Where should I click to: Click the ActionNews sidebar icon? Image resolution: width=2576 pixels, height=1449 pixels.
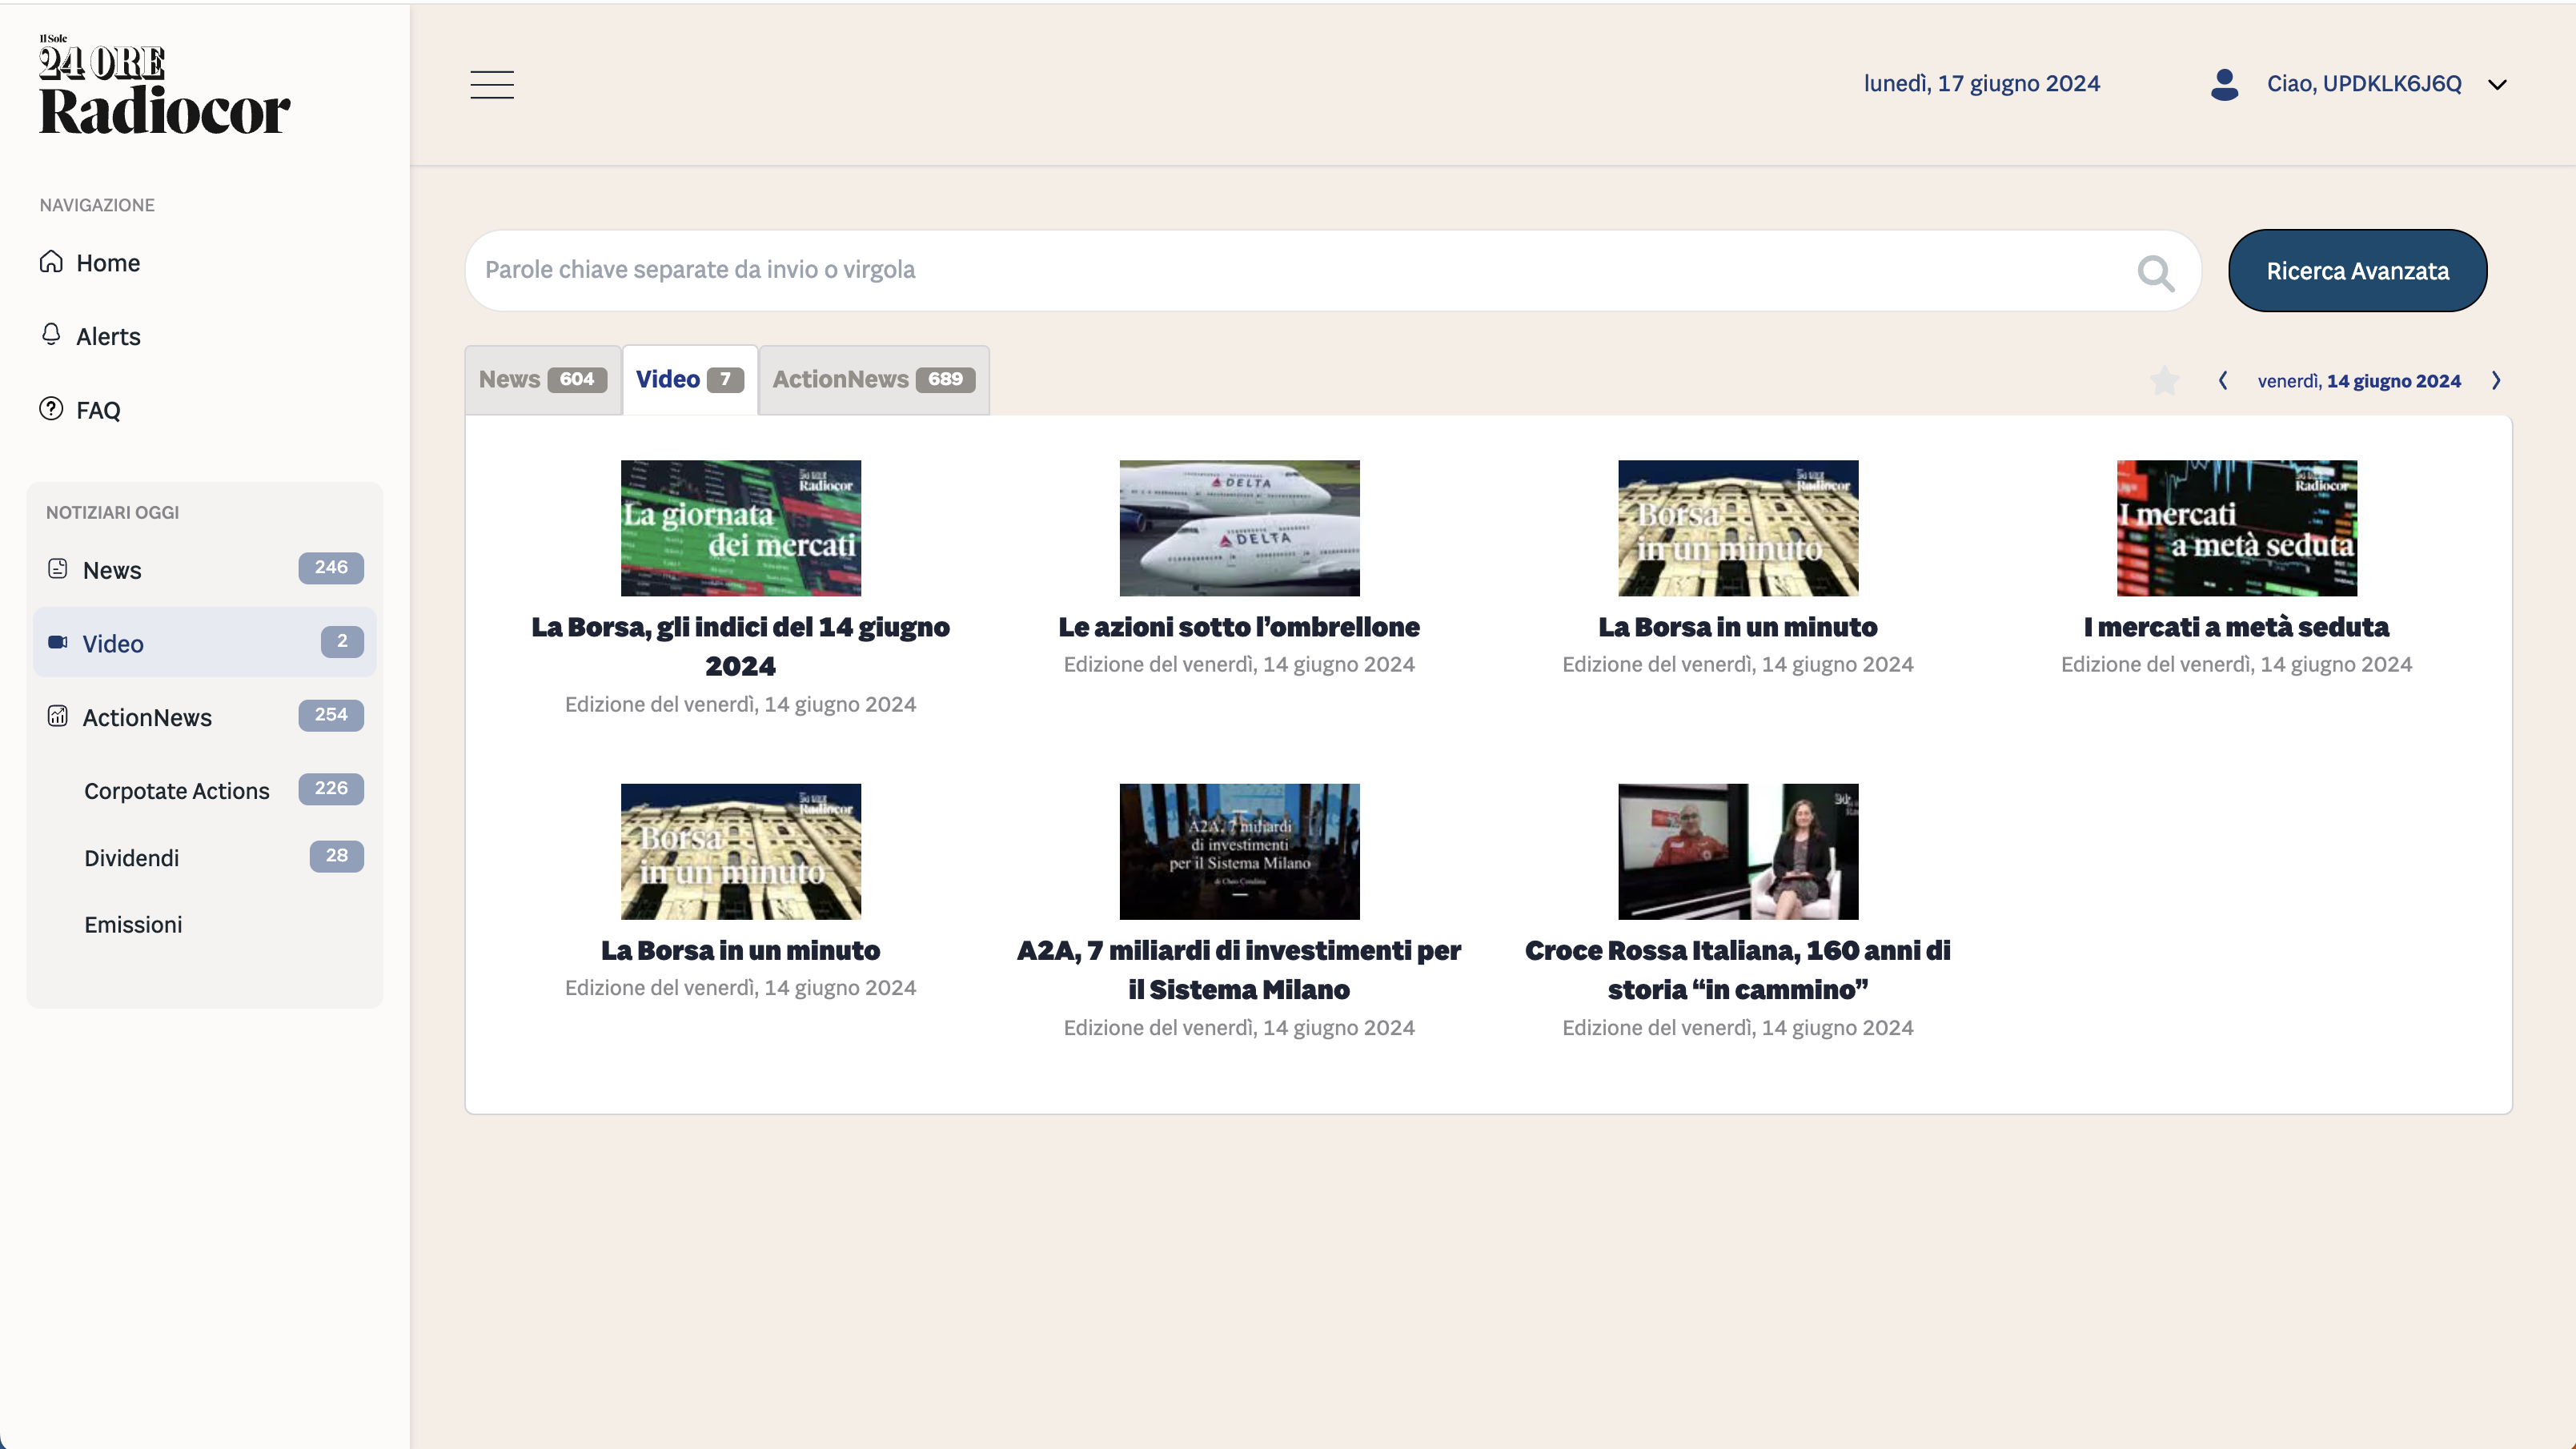tap(58, 716)
